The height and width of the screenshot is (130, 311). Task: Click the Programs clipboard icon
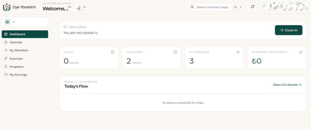tap(6, 67)
